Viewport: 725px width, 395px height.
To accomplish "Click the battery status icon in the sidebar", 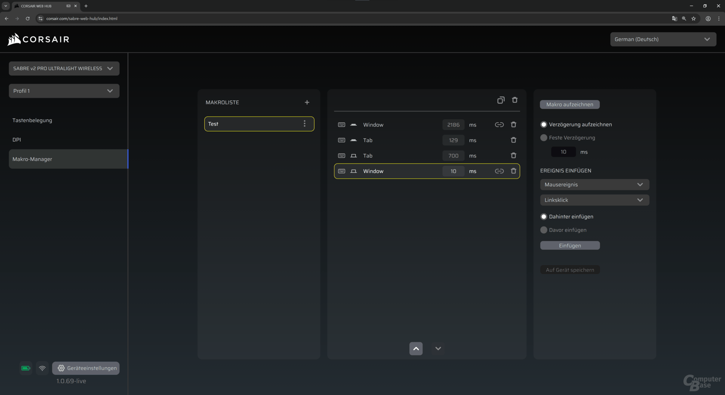I will 25,368.
